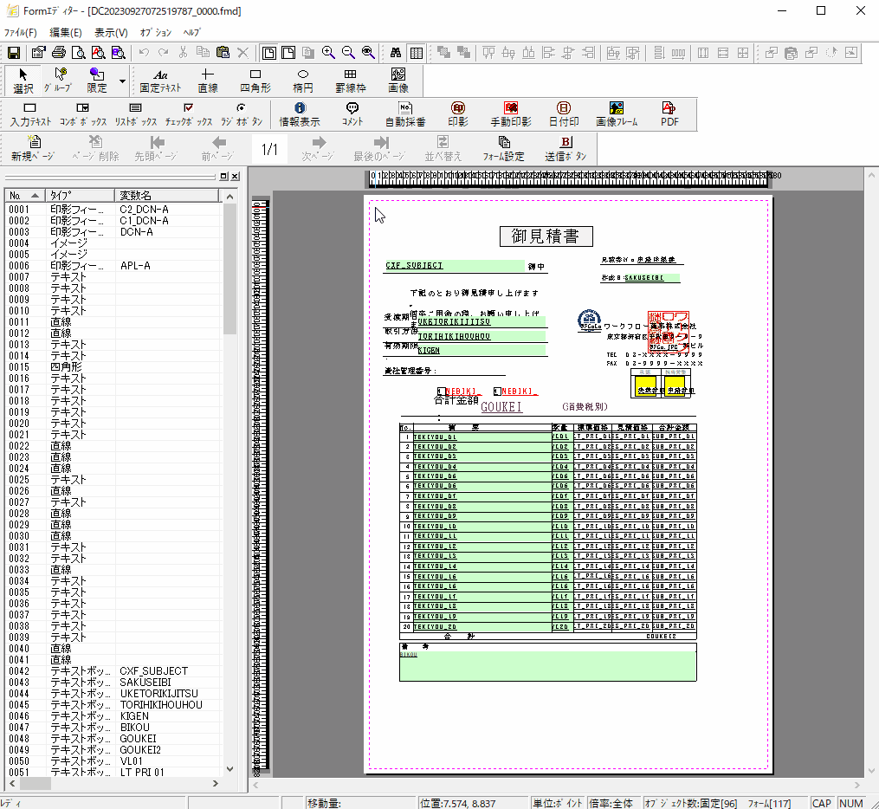Open the ヘルプ menu

[191, 33]
